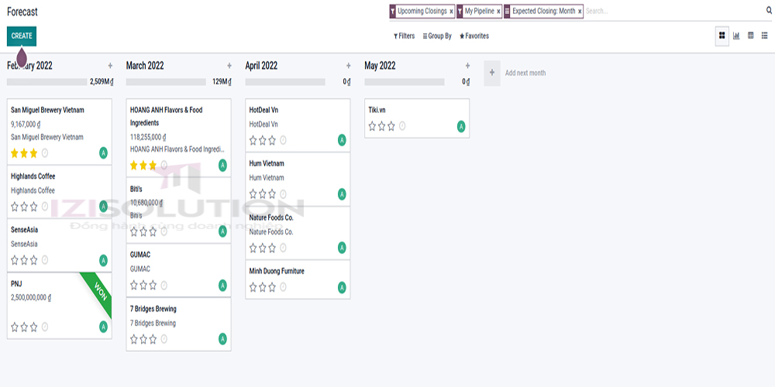775x387 pixels.
Task: Click the March 2022 progress bar
Action: pyautogui.click(x=166, y=82)
